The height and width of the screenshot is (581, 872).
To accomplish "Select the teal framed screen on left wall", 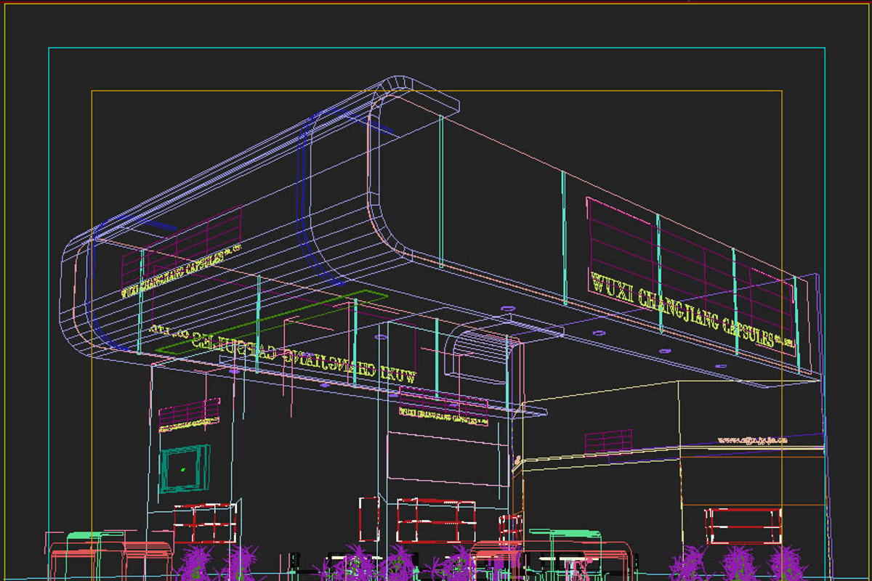I will [185, 468].
